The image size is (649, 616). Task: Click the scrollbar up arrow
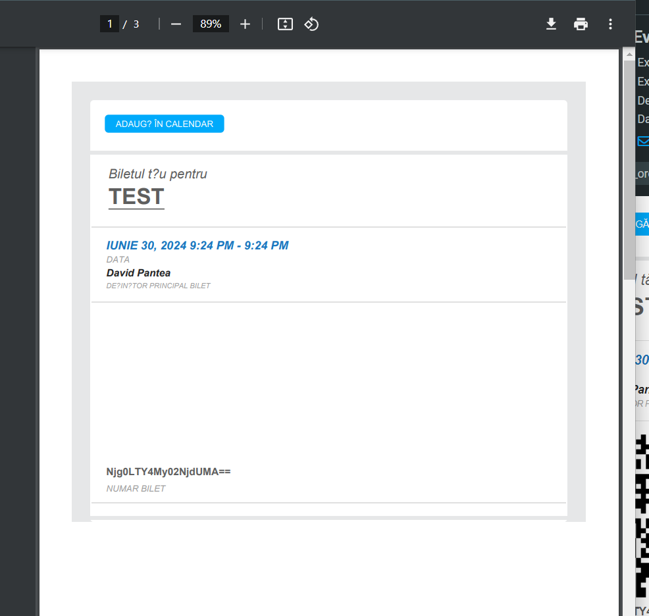[x=629, y=54]
